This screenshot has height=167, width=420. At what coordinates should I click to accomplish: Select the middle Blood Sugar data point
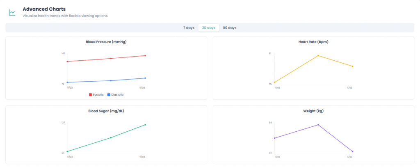[111, 137]
